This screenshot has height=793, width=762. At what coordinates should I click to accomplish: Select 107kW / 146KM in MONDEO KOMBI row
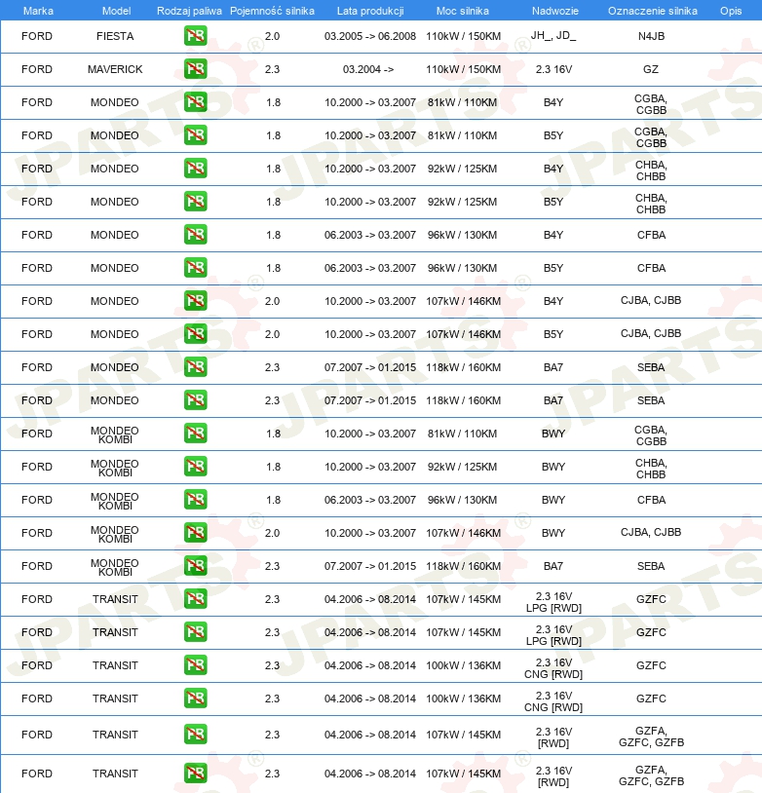click(464, 533)
